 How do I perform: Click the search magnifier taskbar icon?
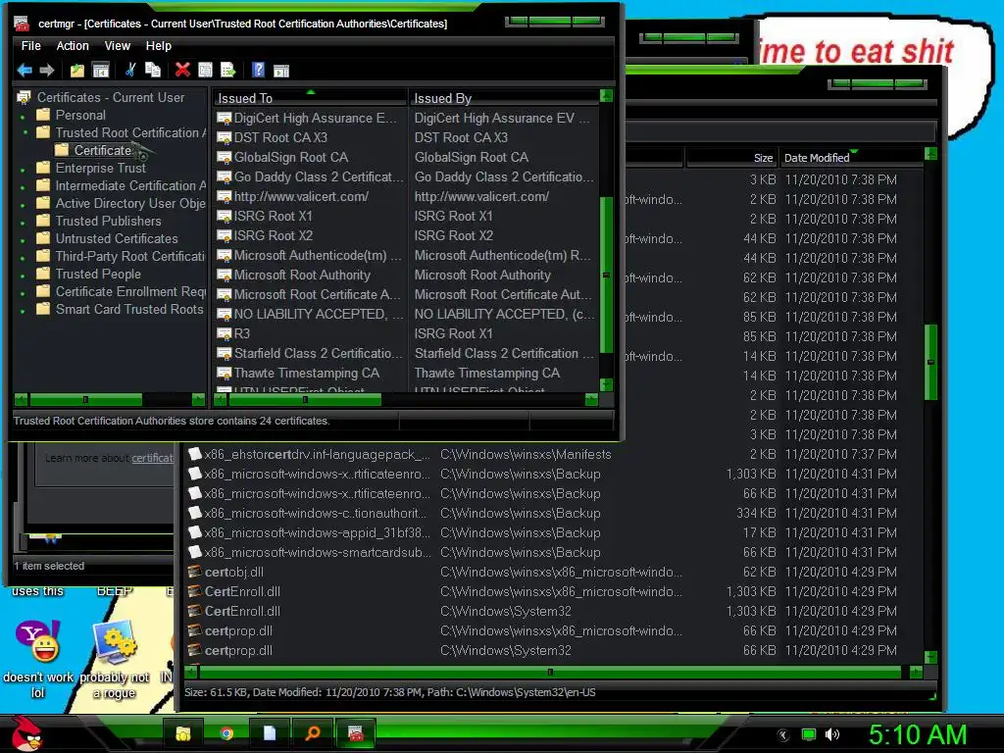coord(313,733)
